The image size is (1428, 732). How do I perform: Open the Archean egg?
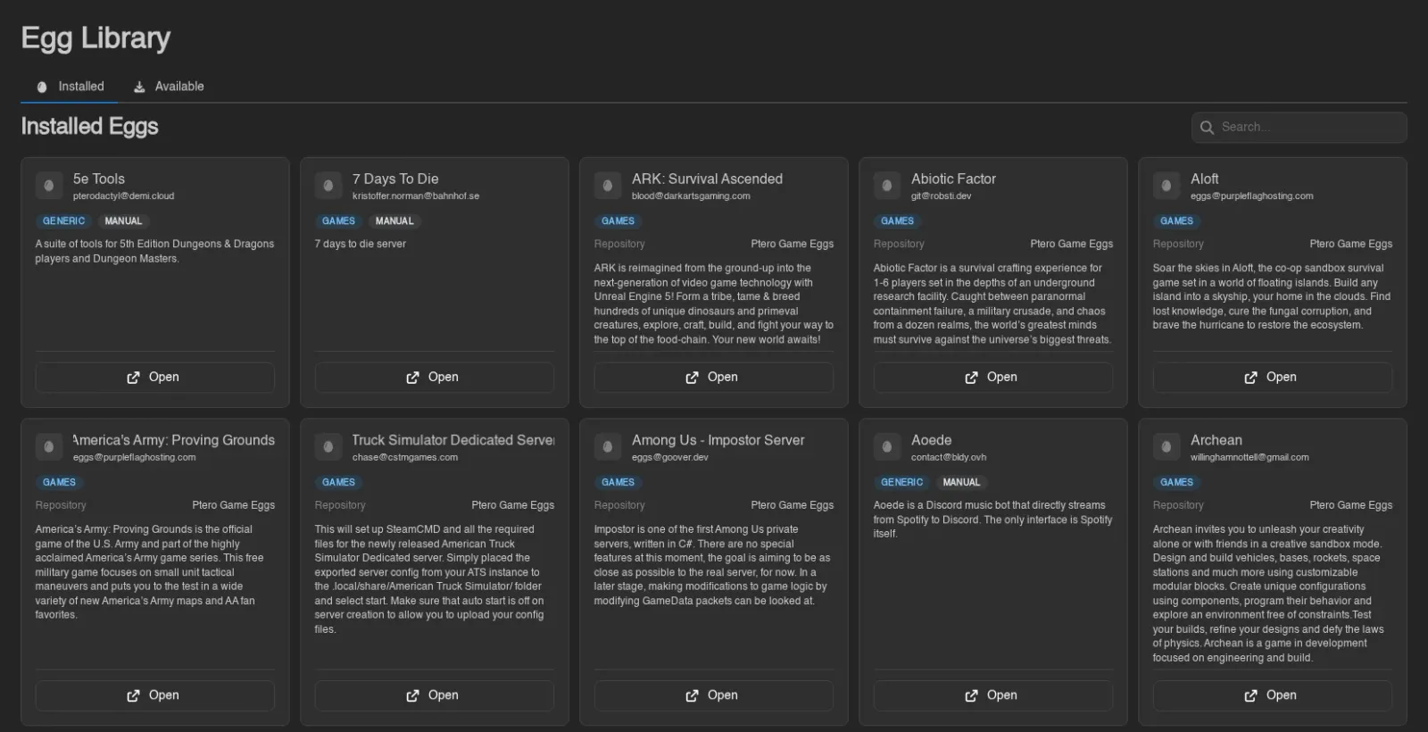1272,695
